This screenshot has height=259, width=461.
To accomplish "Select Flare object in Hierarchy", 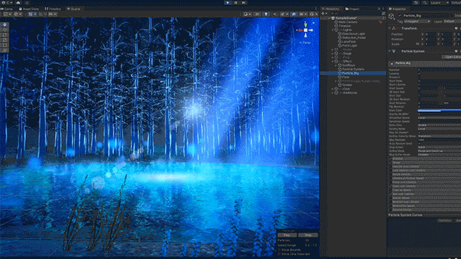I will (346, 77).
